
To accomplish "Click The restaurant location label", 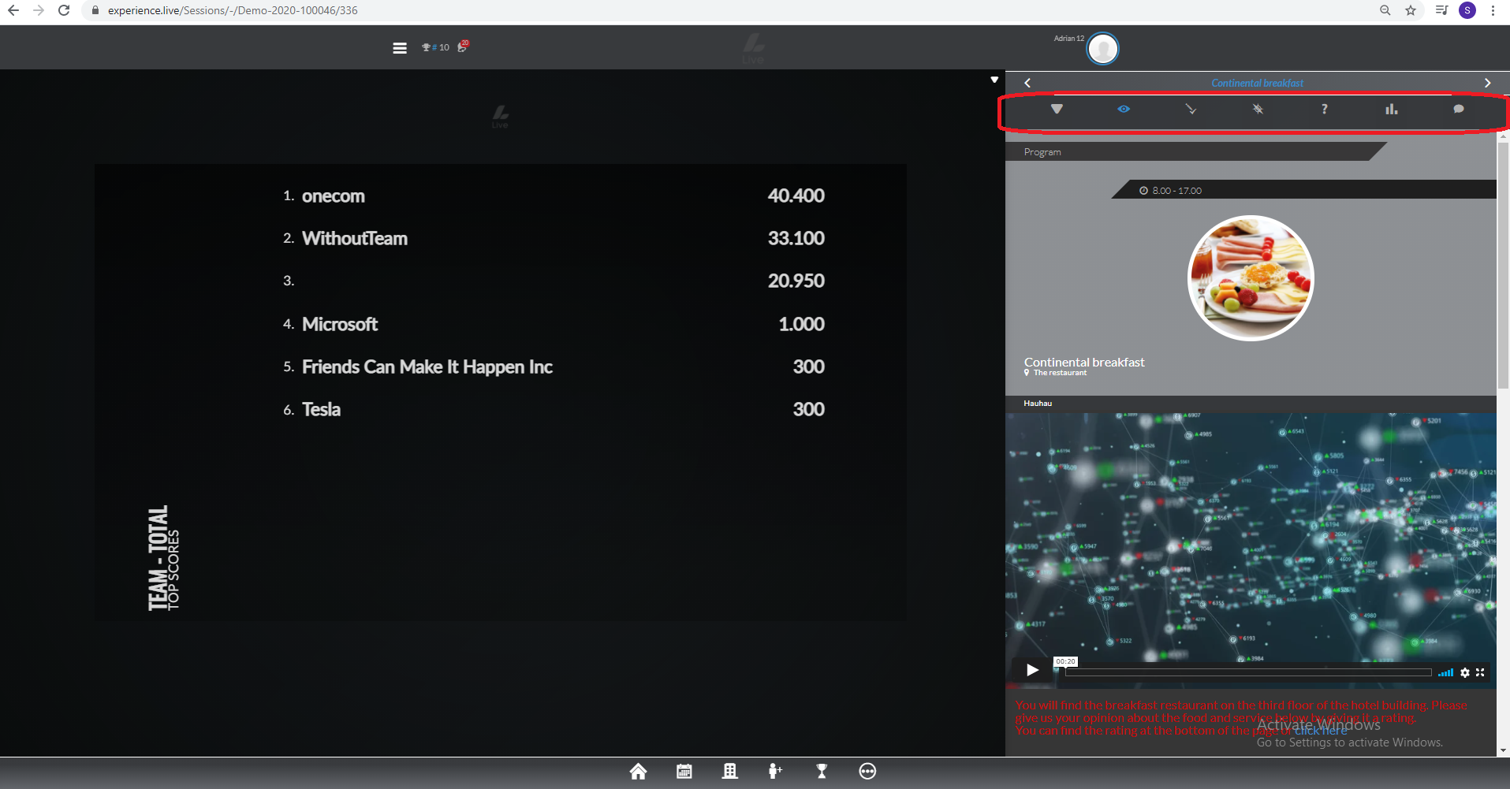I will [1060, 373].
